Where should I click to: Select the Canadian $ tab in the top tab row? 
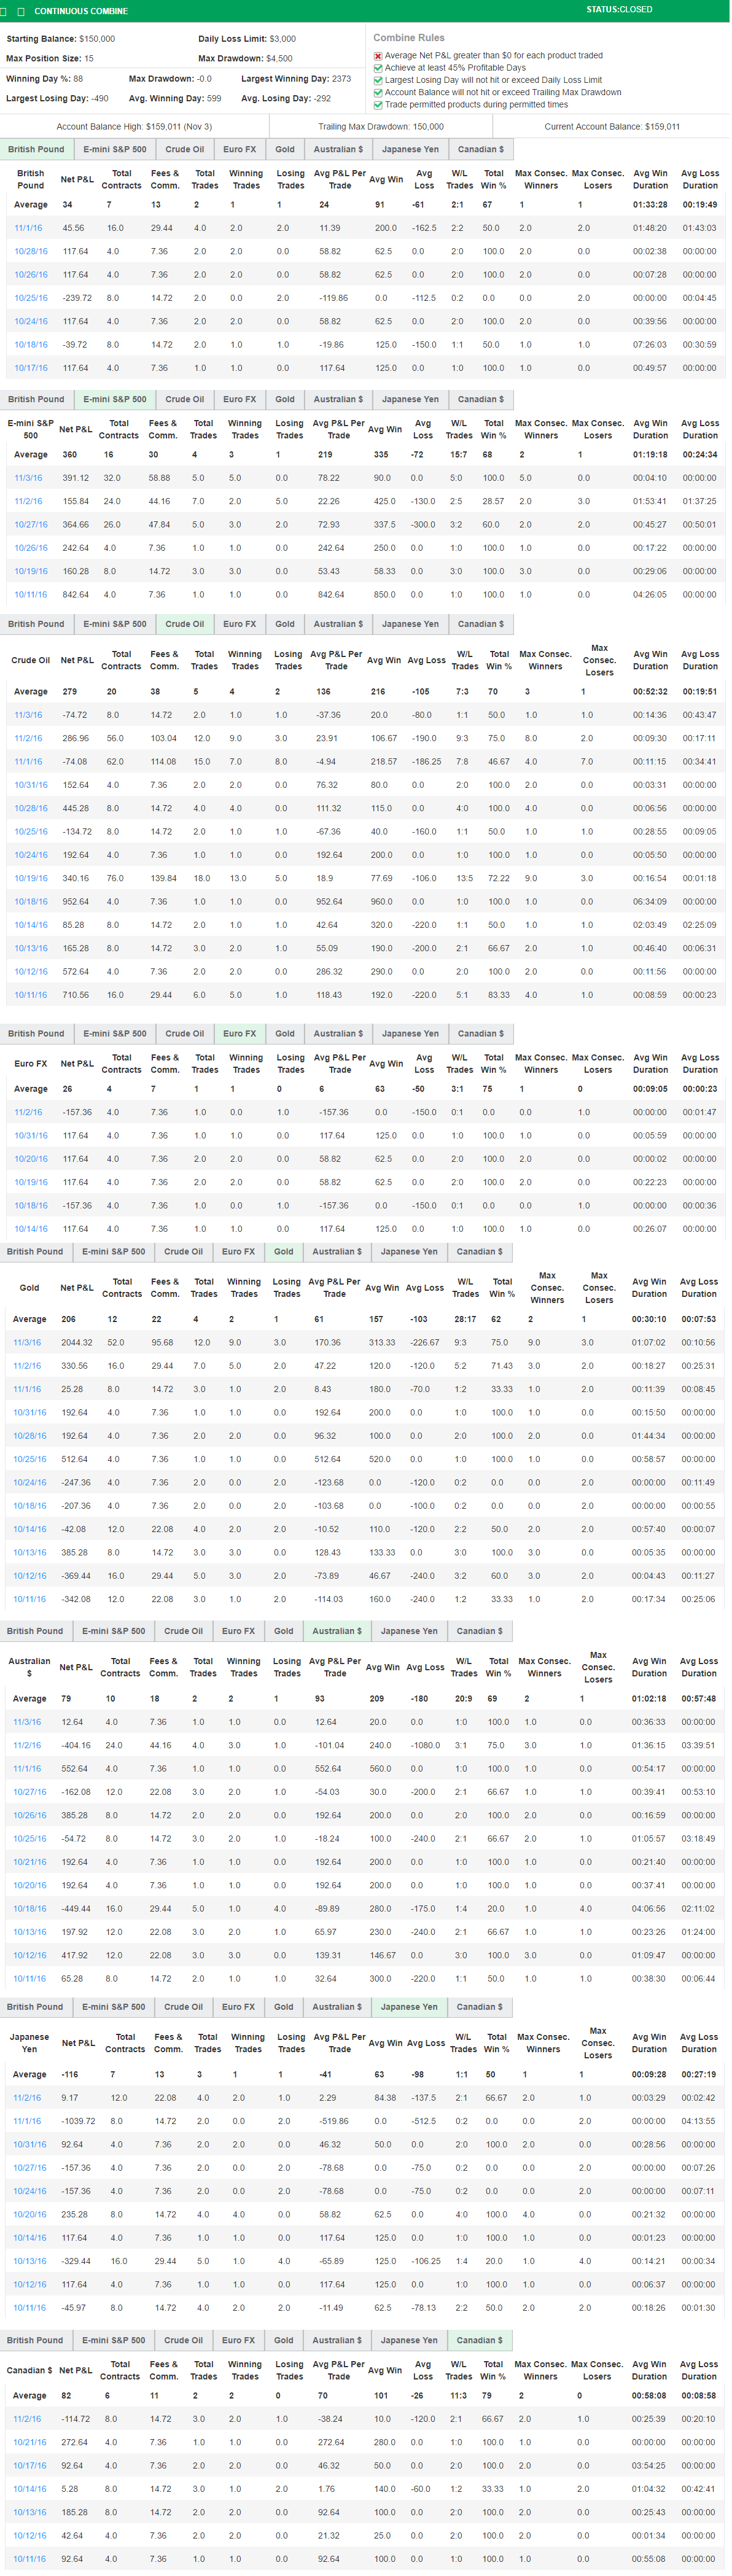[x=481, y=150]
